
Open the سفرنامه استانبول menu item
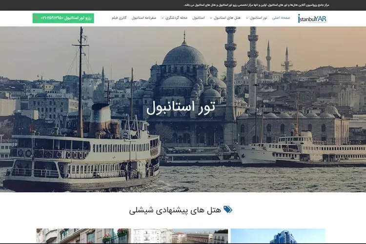(144, 18)
